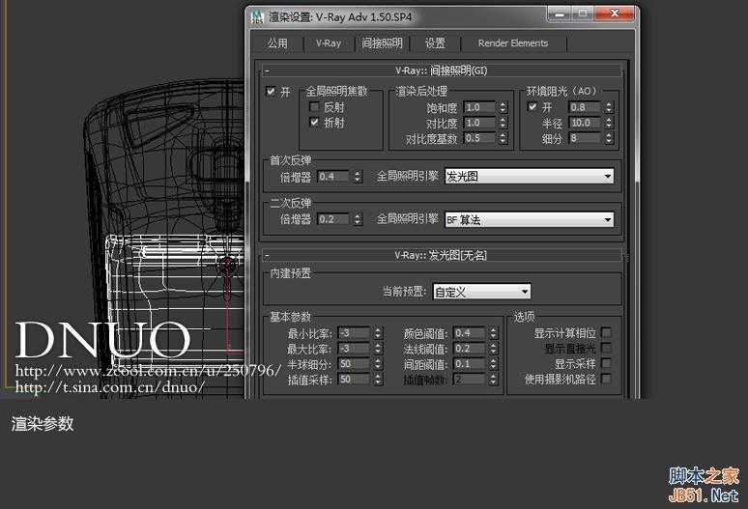748x509 pixels.
Task: Open 当前预置 dropdown 自定义
Action: pyautogui.click(x=482, y=292)
